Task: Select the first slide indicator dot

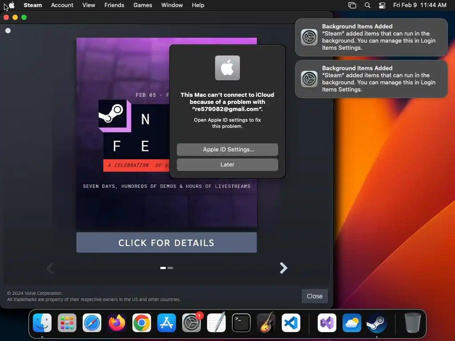Action: click(x=163, y=268)
